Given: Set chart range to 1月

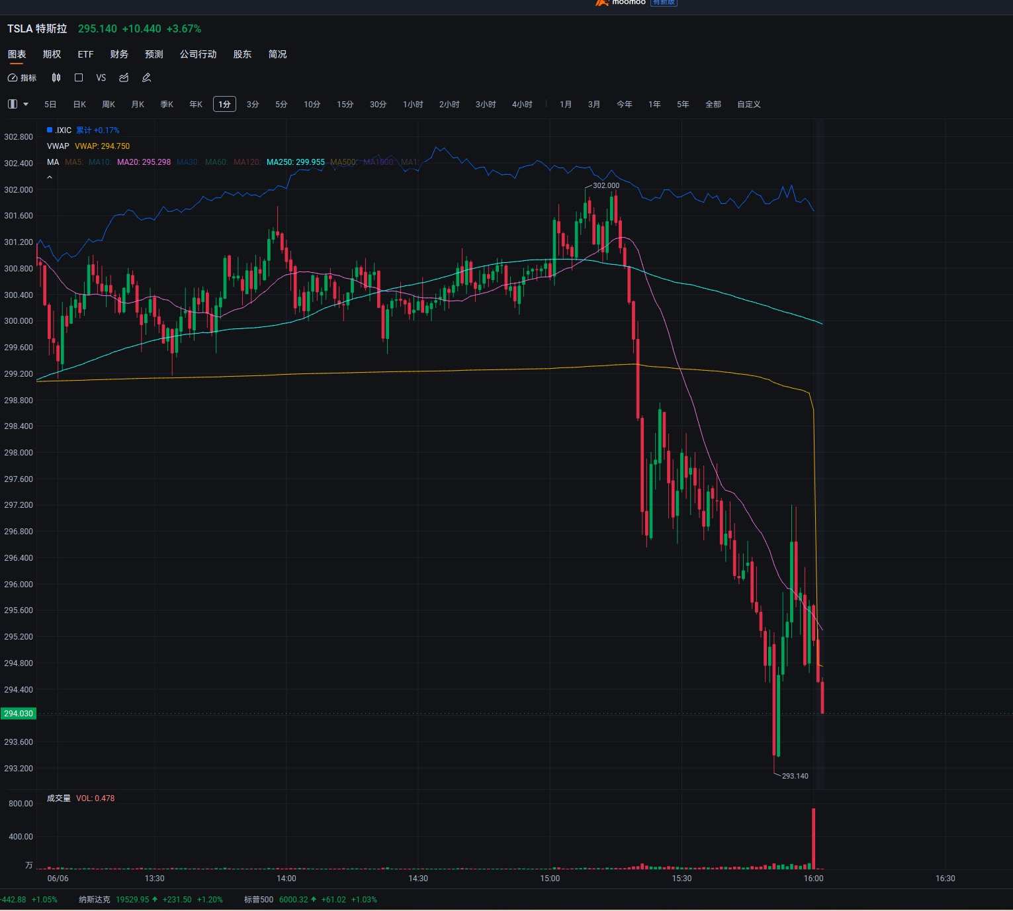Looking at the screenshot, I should (566, 105).
